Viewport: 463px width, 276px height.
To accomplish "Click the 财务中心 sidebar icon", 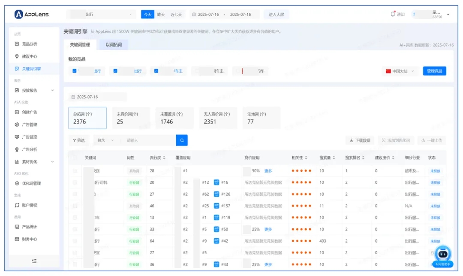I will (17, 239).
